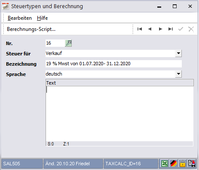The image size is (199, 170).
Task: Click the German flag language icon
Action: [x=174, y=164]
